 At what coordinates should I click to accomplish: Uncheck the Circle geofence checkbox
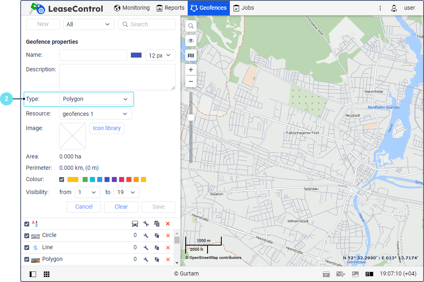tap(27, 236)
